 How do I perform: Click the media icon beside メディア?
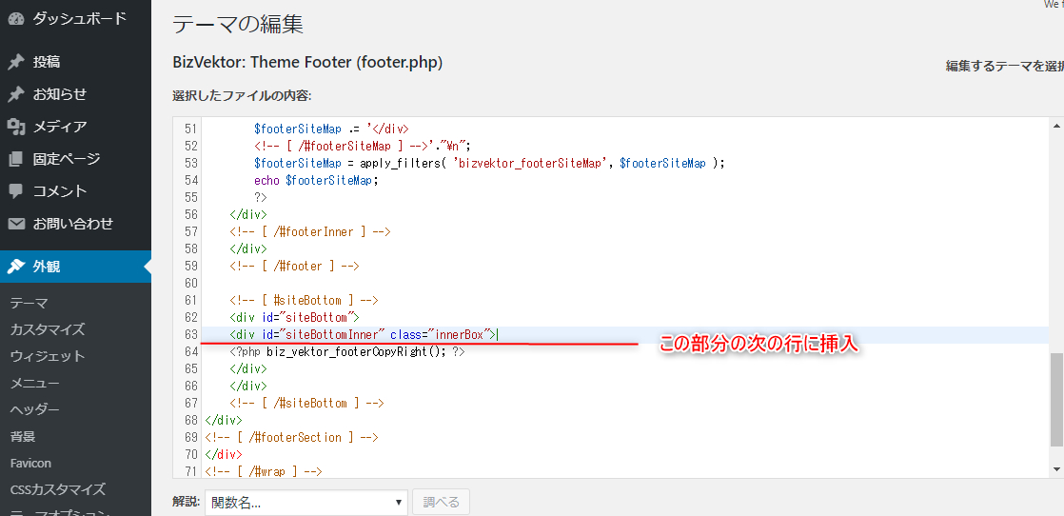(x=16, y=127)
